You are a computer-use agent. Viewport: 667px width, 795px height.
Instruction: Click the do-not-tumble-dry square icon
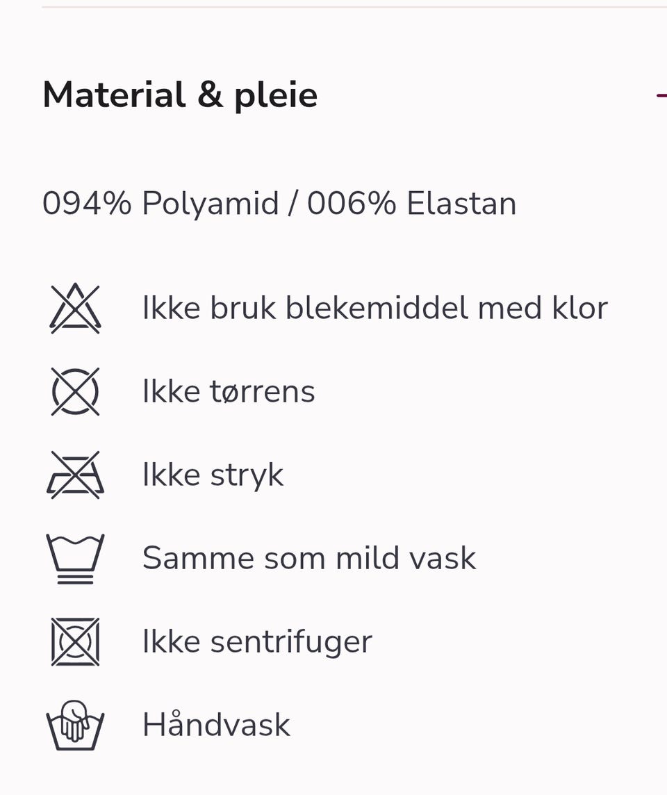click(75, 641)
